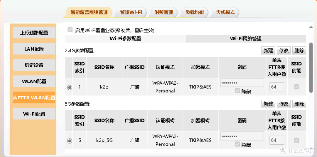Click the user count field in k2p_5G row
Image resolution: width=317 pixels, height=157 pixels.
pos(277,140)
